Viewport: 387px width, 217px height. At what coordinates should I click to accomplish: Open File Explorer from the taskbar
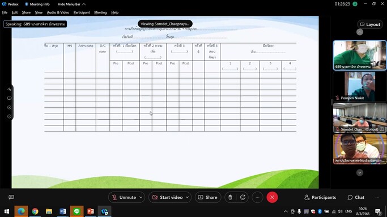(x=49, y=211)
